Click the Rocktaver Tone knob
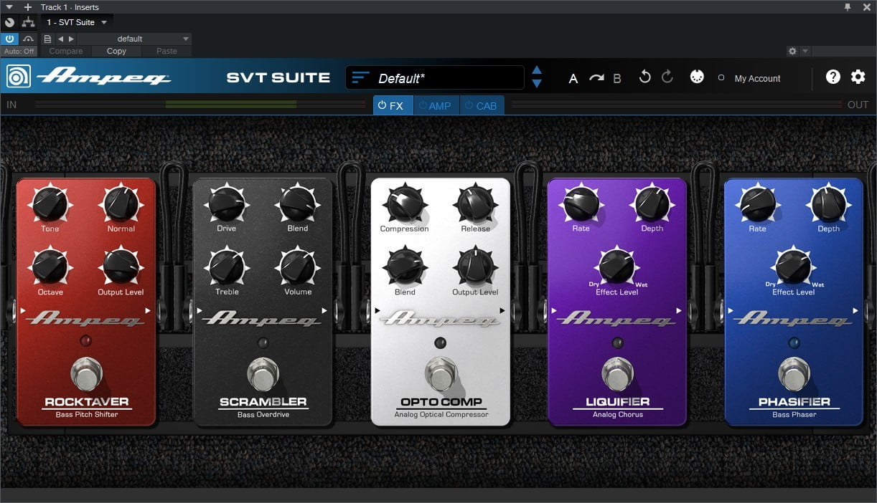Viewport: 877px width, 503px height. [x=50, y=203]
